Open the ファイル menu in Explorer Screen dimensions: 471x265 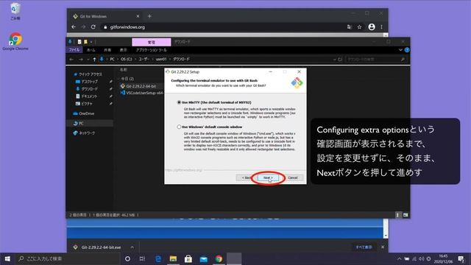(74, 50)
